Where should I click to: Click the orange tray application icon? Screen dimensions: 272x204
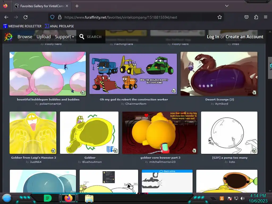(x=222, y=198)
